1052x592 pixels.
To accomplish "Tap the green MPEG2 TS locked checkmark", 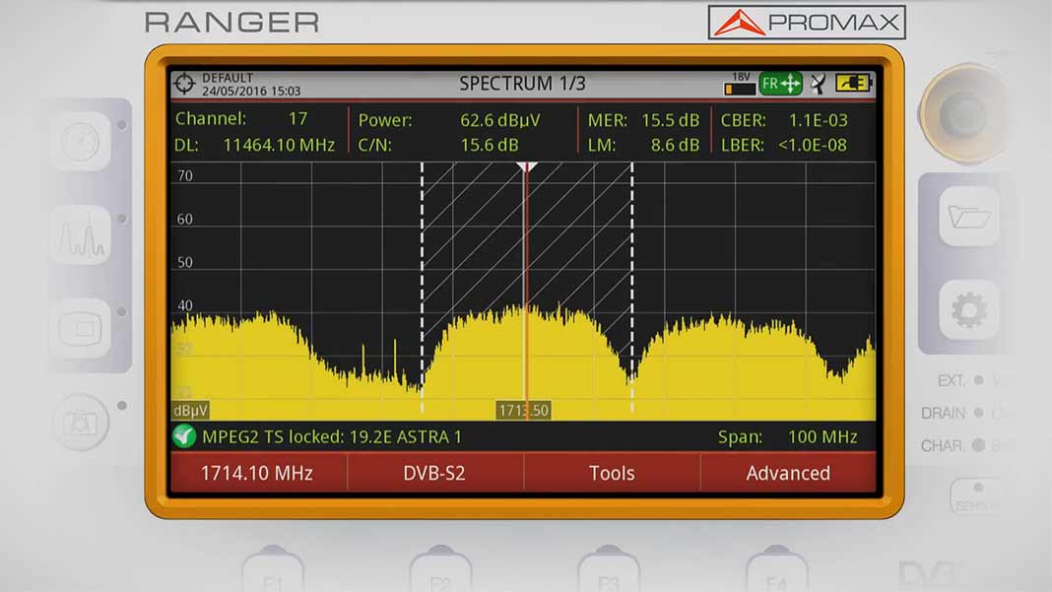I will [184, 436].
